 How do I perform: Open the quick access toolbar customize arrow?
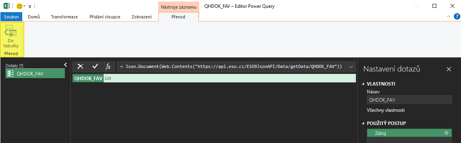[x=30, y=6]
